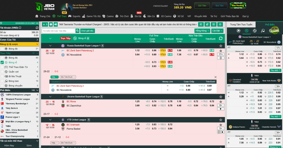Image resolution: width=283 pixels, height=148 pixels.
Task: Click the search magnifier button
Action: coord(77,31)
